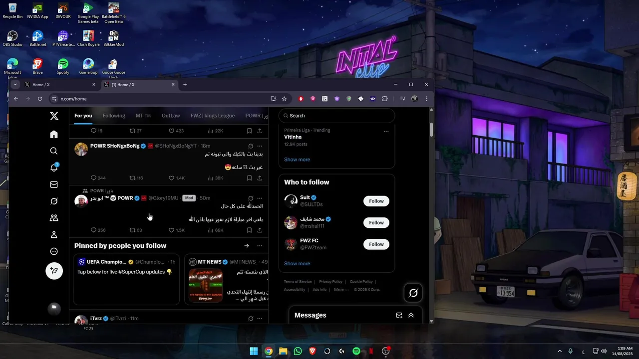Like the Glory19MU post
This screenshot has height=359, width=639.
click(171, 230)
